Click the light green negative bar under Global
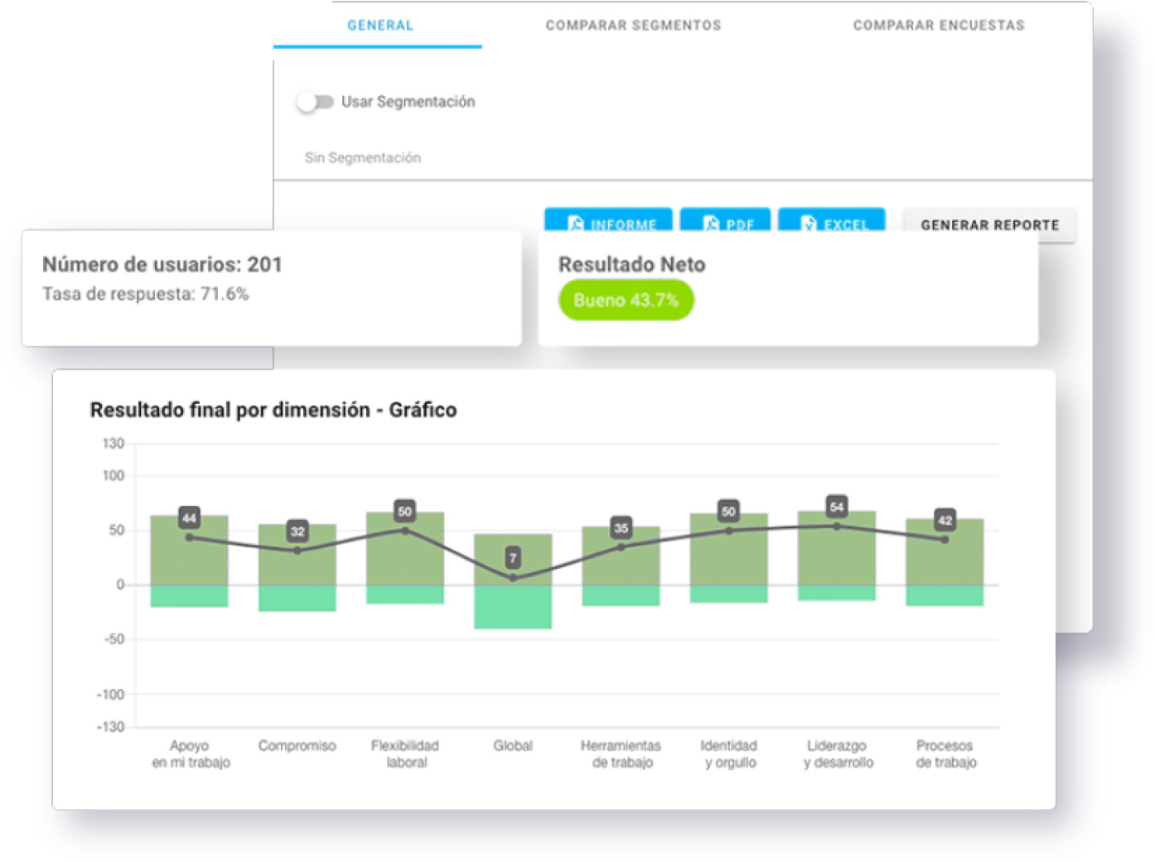Image resolution: width=1155 pixels, height=862 pixels. tap(513, 608)
